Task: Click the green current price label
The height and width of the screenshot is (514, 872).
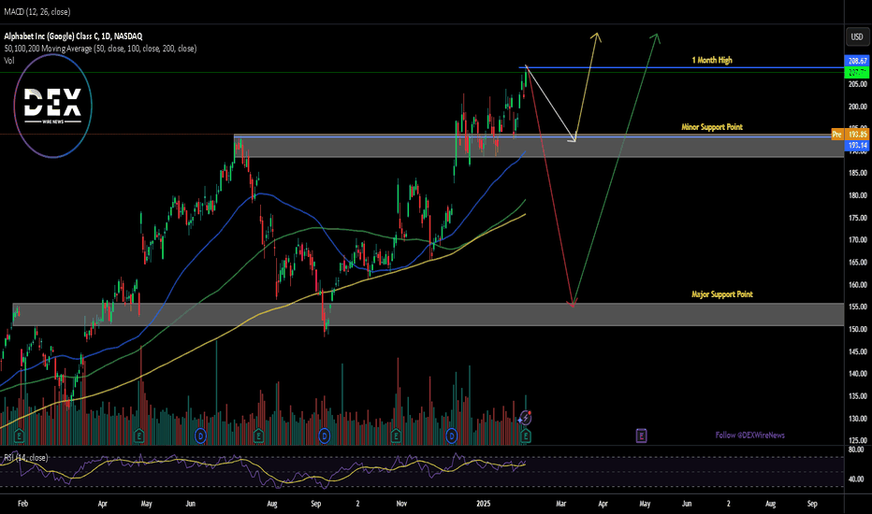Action: [857, 73]
